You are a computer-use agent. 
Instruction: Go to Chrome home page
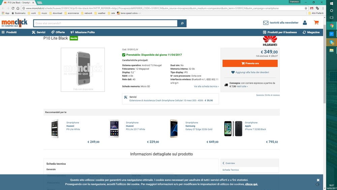coord(18,8)
